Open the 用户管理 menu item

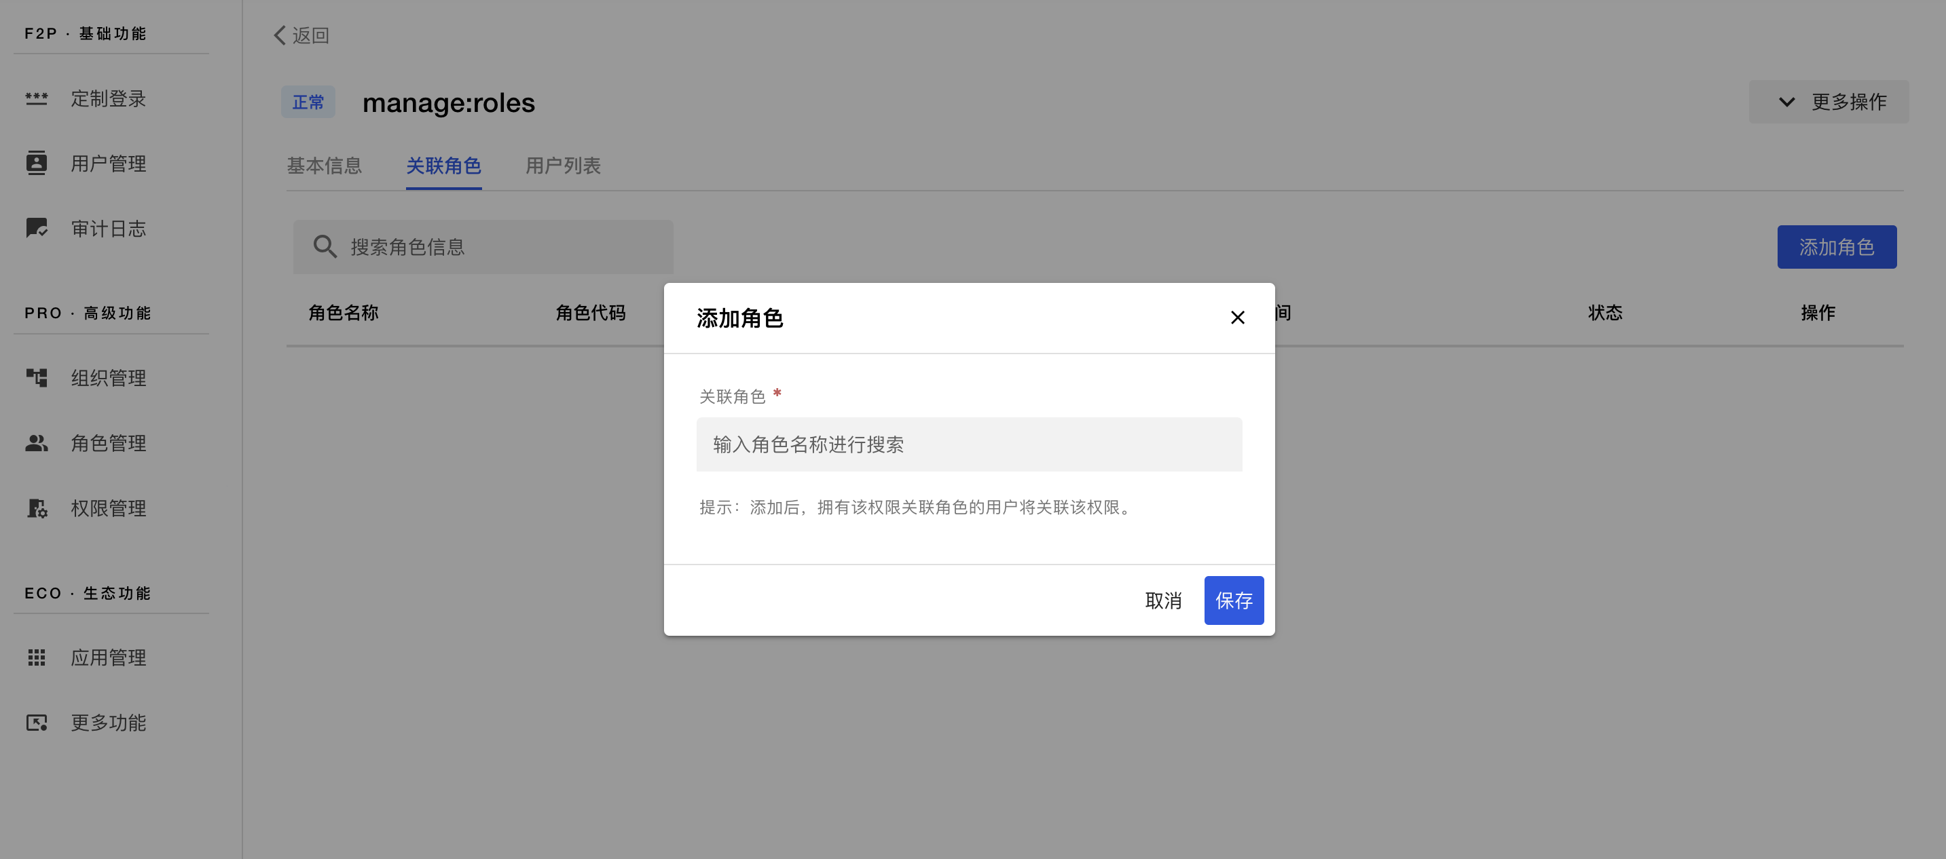109,164
